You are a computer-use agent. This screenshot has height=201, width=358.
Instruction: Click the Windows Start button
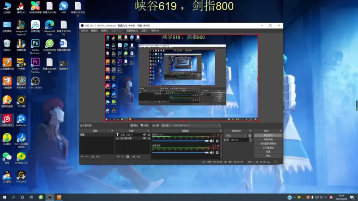pyautogui.click(x=4, y=197)
